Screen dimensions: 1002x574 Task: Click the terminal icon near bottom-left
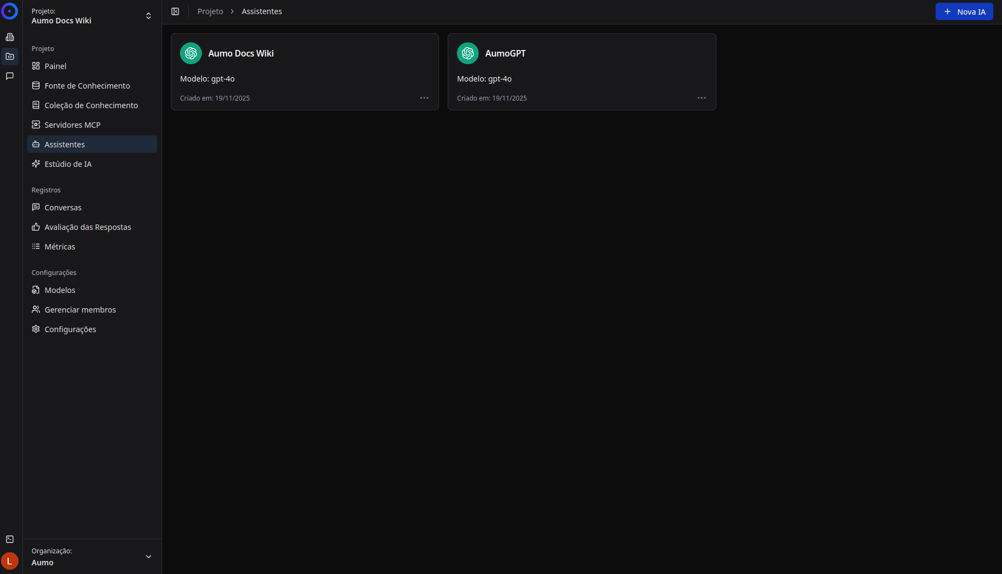coord(10,539)
